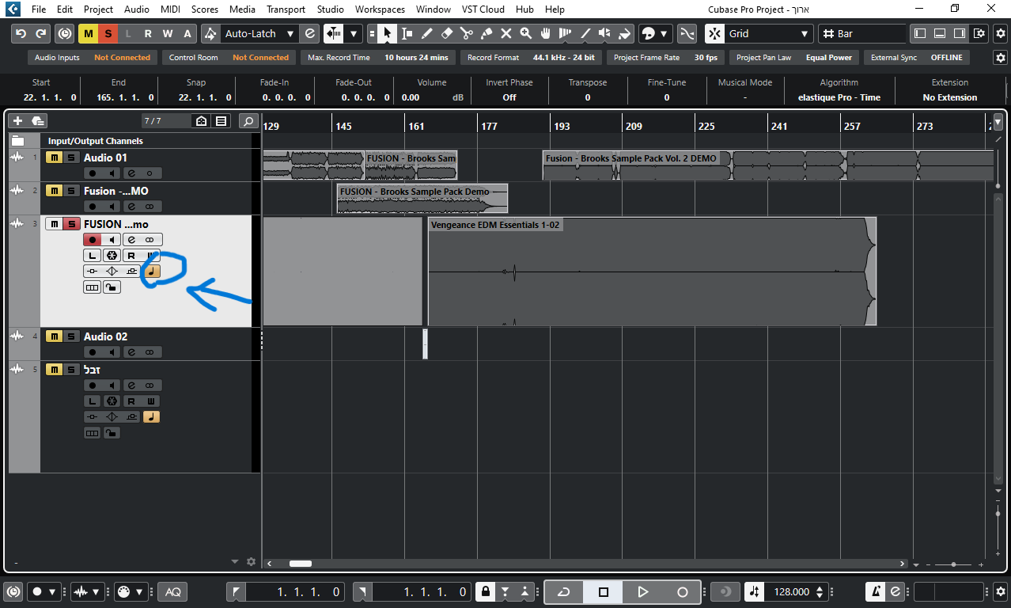Expand the ruler dropdown arrow at top right

[x=998, y=123]
